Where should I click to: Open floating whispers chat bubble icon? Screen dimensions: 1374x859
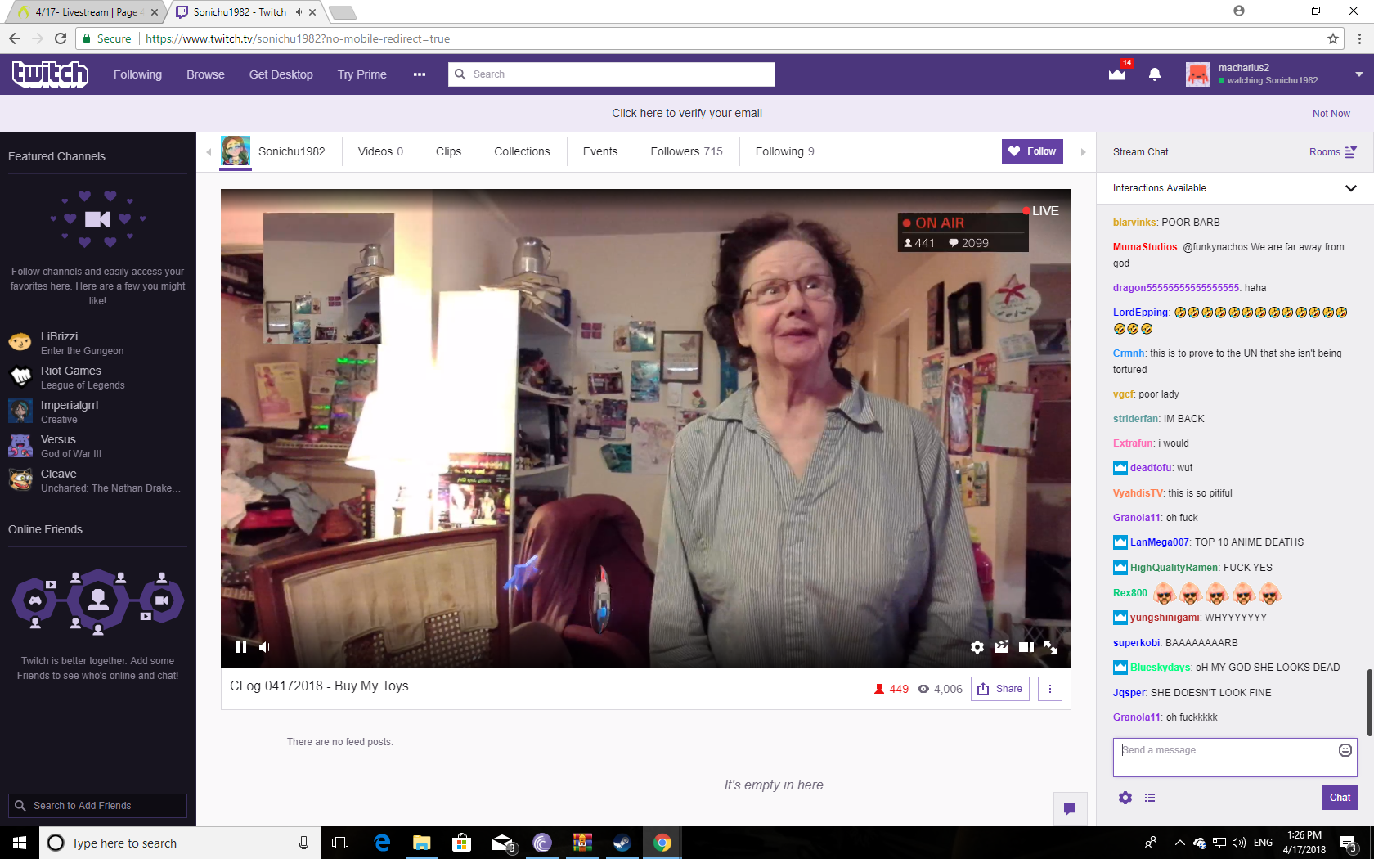click(x=1070, y=809)
